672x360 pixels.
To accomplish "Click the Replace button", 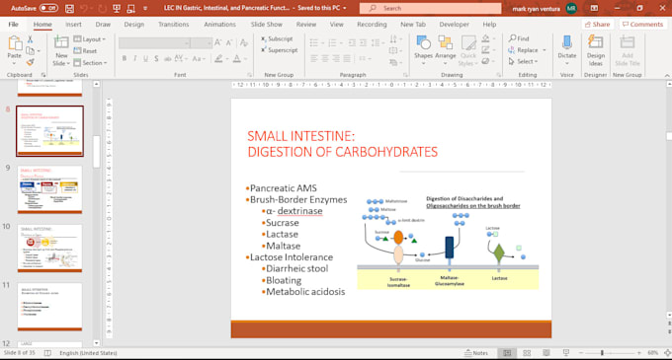I will tap(524, 50).
